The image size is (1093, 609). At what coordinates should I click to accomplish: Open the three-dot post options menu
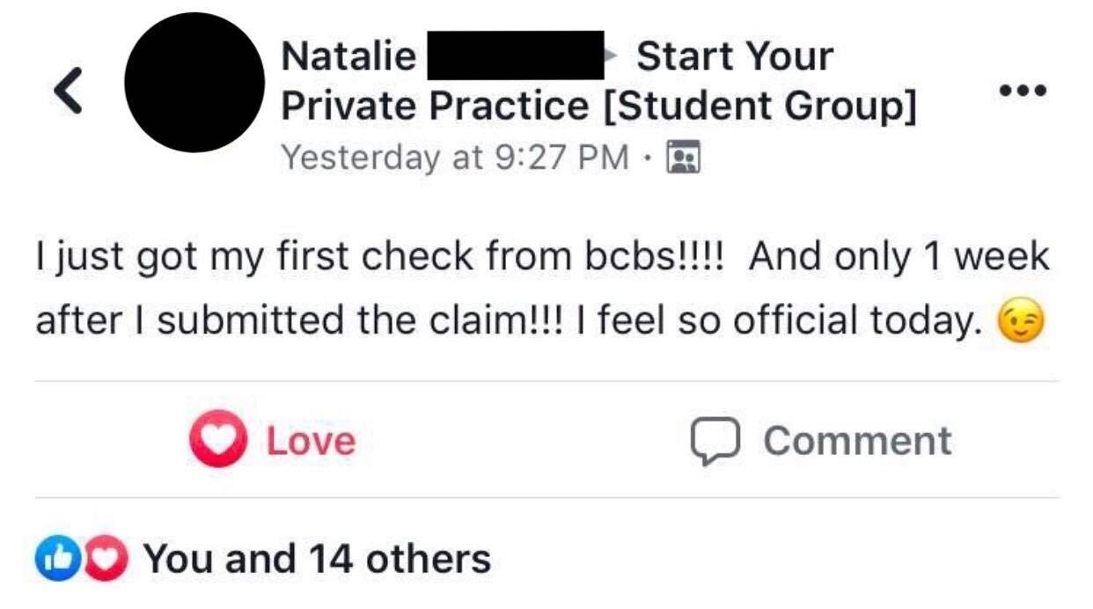pyautogui.click(x=1023, y=90)
